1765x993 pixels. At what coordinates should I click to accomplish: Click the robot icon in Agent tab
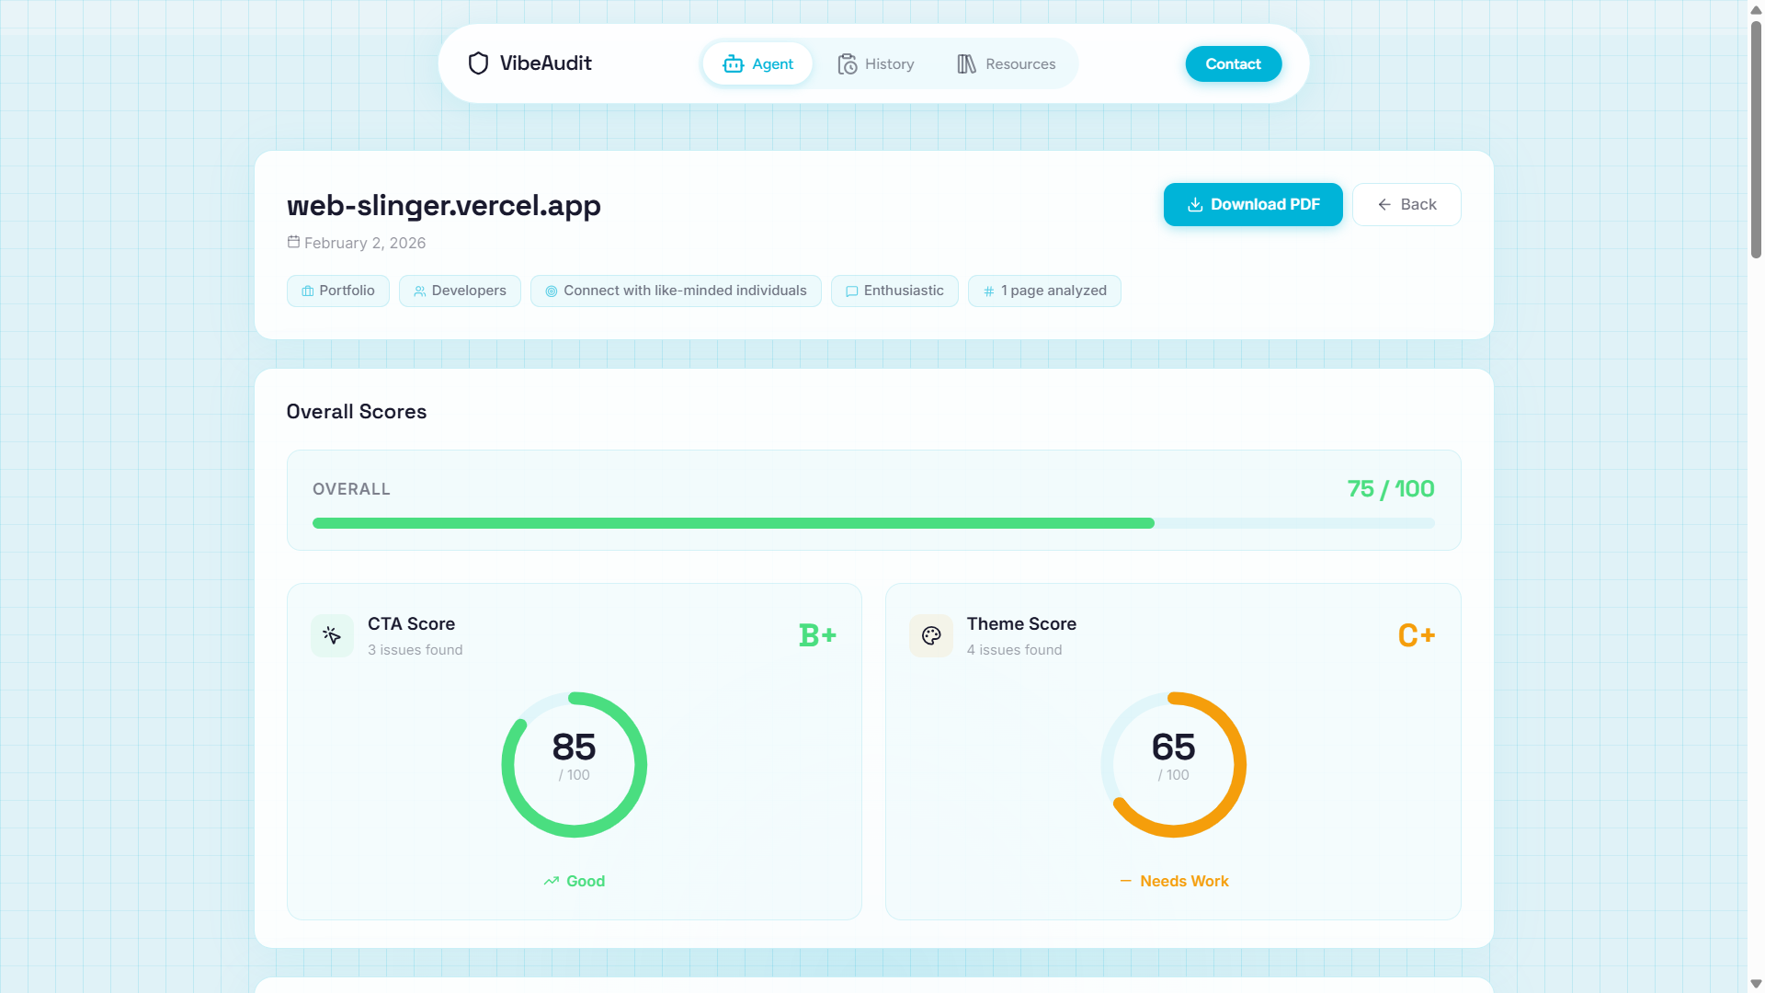tap(733, 64)
